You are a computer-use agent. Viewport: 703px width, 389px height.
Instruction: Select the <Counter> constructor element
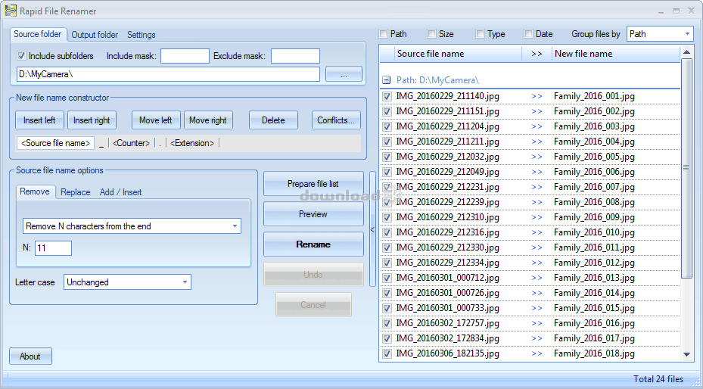132,143
